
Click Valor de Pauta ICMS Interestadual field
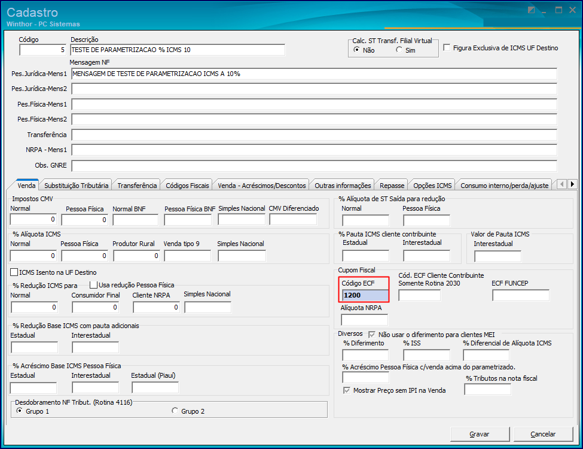[497, 256]
